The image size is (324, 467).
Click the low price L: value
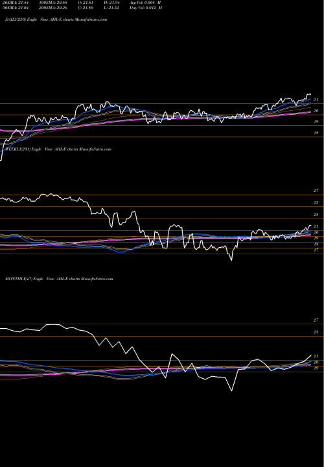click(113, 8)
